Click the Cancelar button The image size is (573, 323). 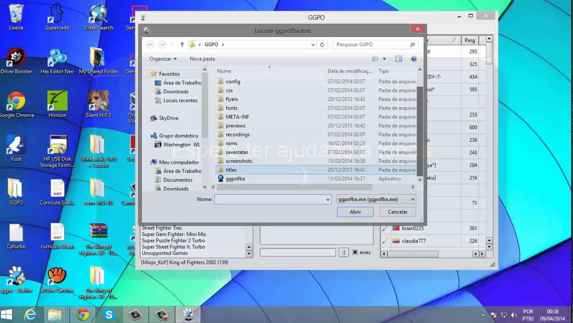397,212
